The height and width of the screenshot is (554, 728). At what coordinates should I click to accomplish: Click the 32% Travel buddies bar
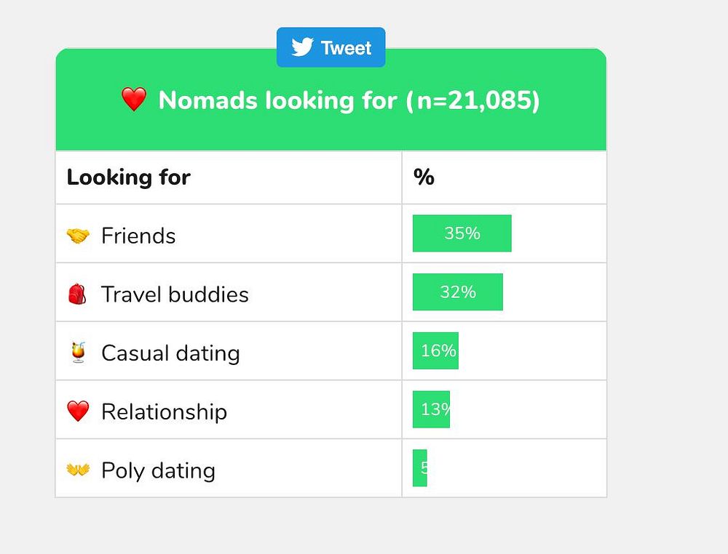tap(457, 292)
